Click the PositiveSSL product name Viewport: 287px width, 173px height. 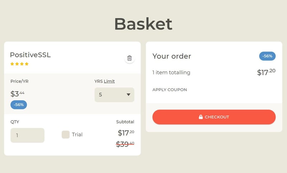(30, 55)
